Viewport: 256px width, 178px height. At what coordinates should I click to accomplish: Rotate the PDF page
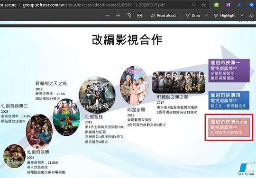(x=128, y=16)
